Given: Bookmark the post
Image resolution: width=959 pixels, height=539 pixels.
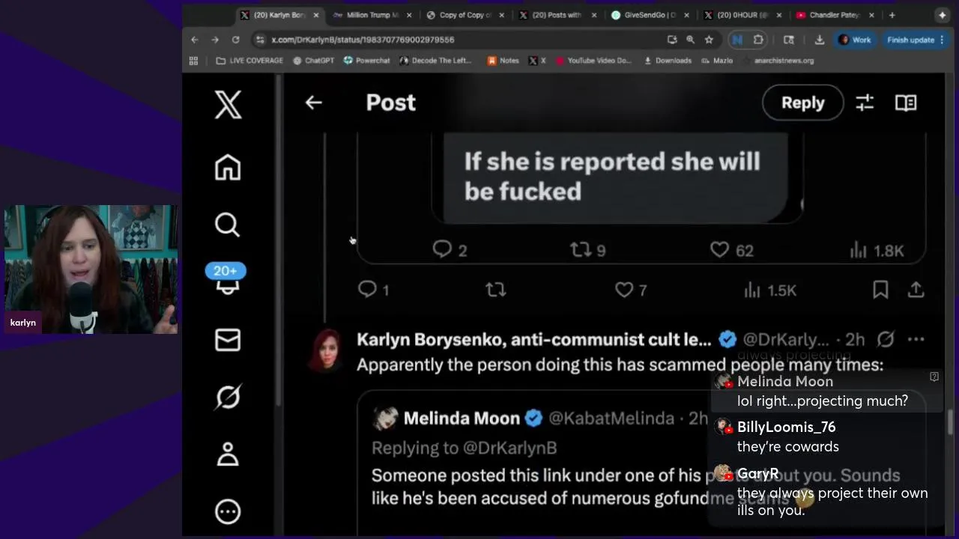Looking at the screenshot, I should (880, 290).
